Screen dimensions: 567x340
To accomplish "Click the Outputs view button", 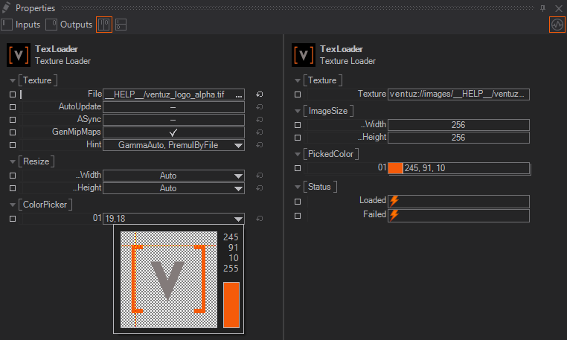I will (68, 24).
